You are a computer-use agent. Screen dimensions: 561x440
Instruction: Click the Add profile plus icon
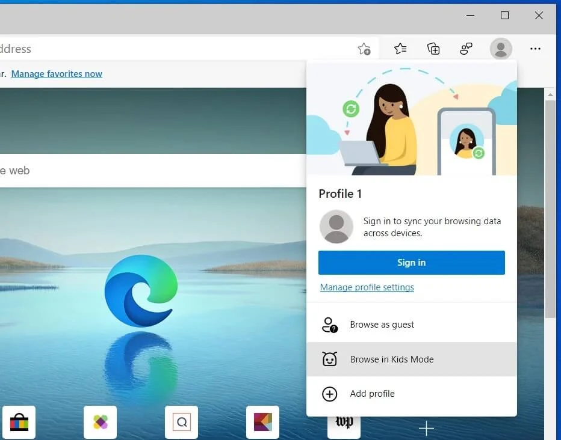329,394
